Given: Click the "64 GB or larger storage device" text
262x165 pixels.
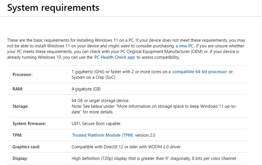Looking at the screenshot, I should [100, 101].
